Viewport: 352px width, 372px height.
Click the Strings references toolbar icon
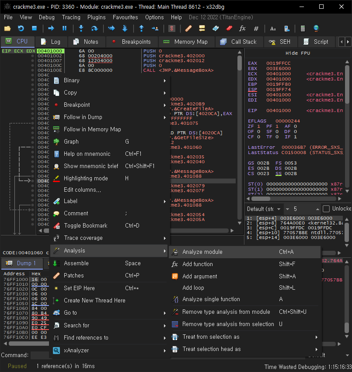coord(273,29)
